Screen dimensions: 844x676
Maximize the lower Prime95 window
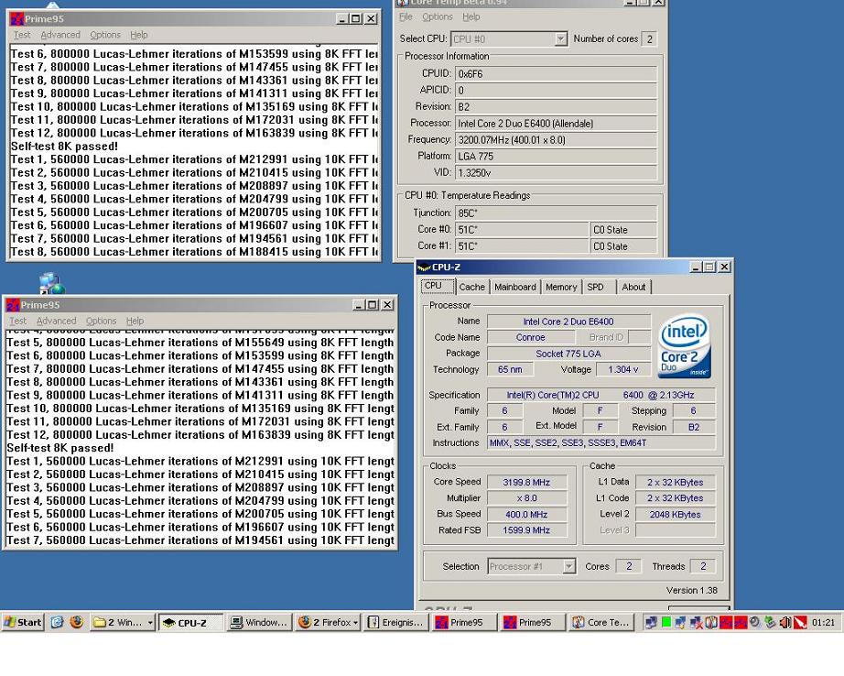click(x=372, y=305)
